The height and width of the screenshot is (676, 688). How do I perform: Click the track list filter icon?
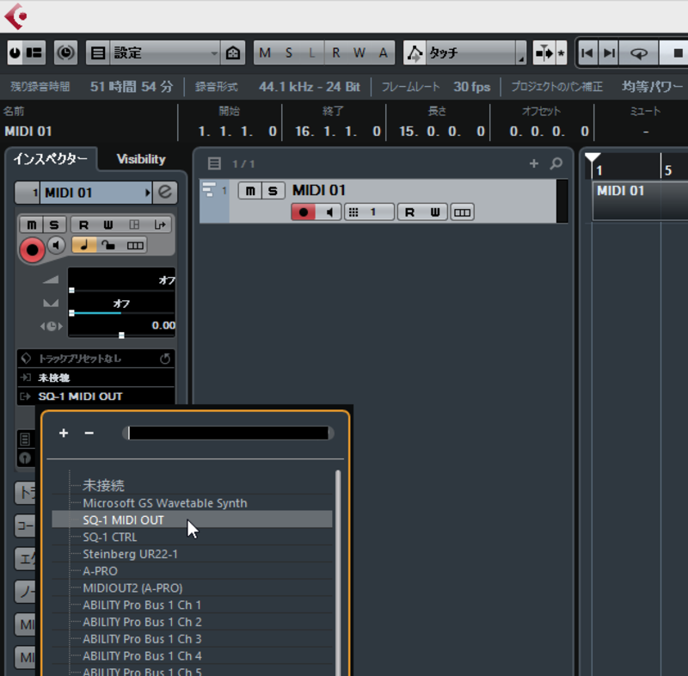tap(214, 163)
